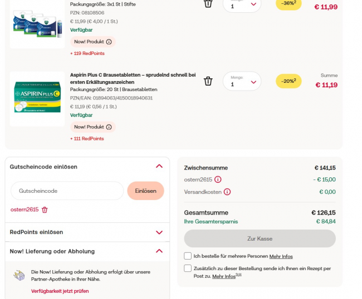Focus the Gutscheincode input field
Screen dimensions: 362x299
(x=67, y=191)
